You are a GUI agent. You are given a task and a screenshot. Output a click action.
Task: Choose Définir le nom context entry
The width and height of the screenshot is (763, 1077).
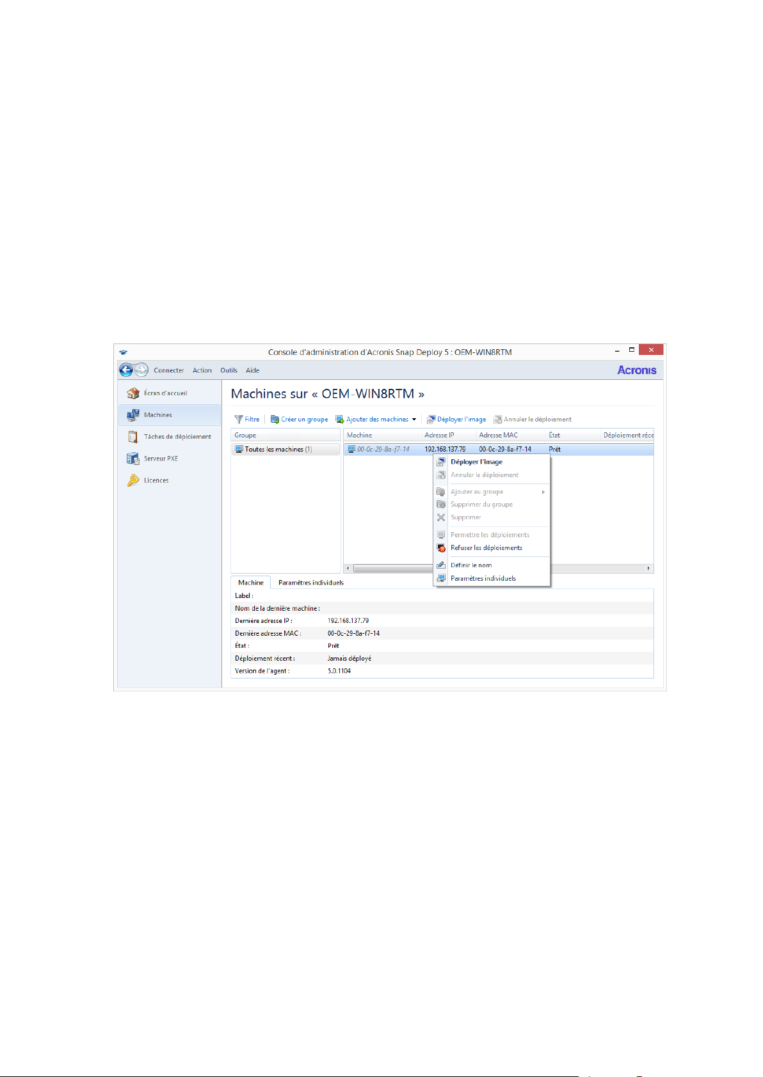pos(492,565)
